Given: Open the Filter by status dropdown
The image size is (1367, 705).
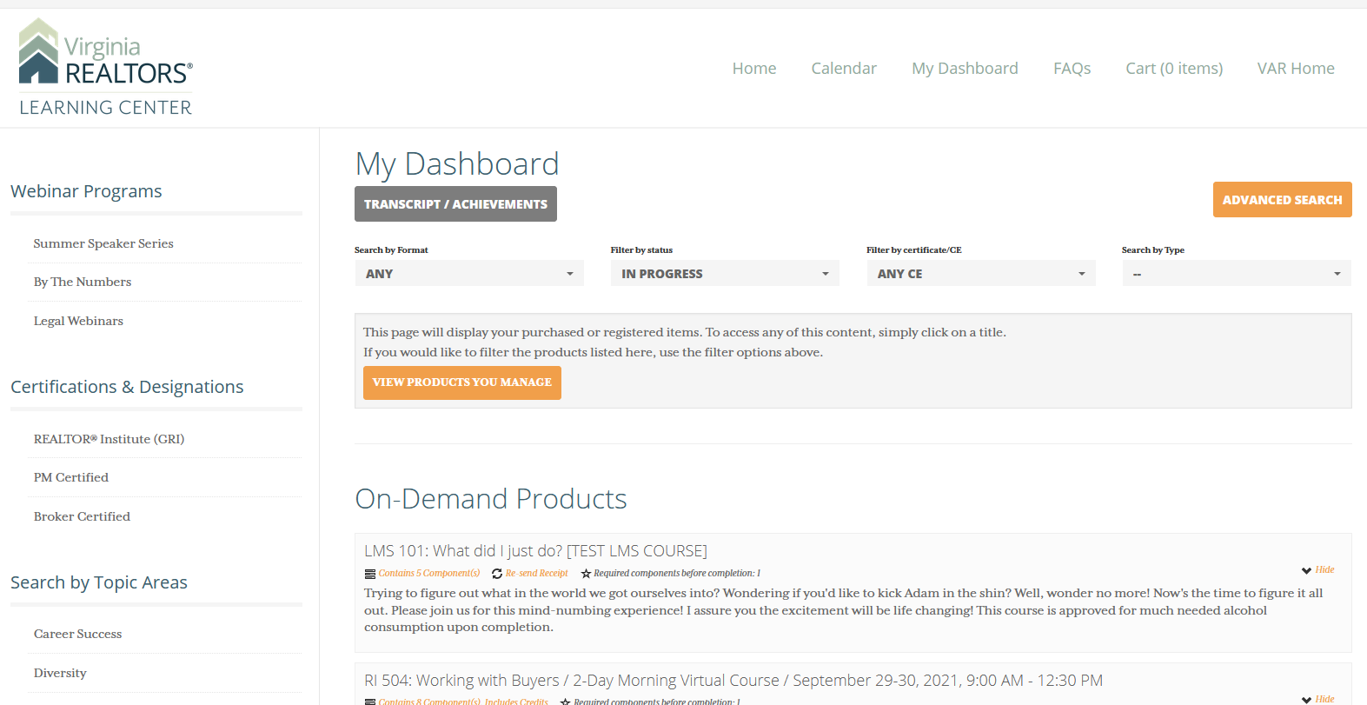Looking at the screenshot, I should point(725,274).
